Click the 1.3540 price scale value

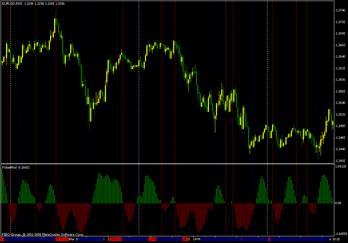[340, 103]
